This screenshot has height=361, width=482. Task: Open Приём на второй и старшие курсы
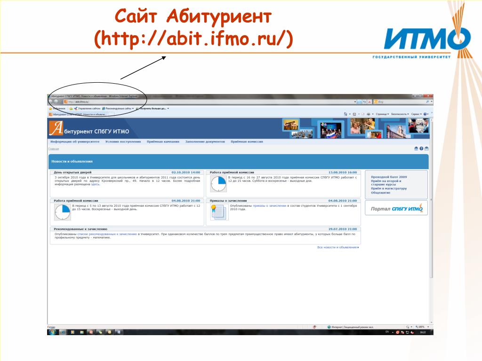[386, 183]
